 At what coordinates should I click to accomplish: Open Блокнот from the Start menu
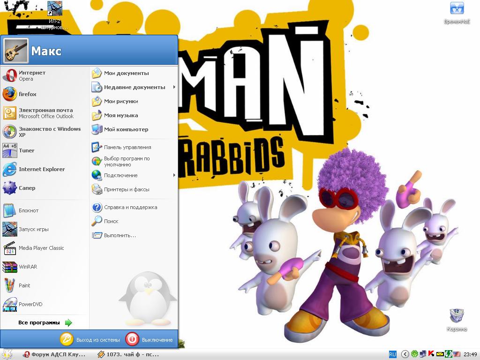pyautogui.click(x=45, y=210)
